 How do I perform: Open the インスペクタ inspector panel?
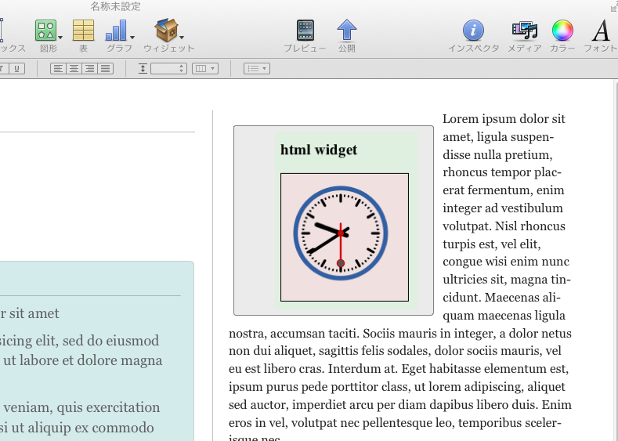pyautogui.click(x=473, y=31)
